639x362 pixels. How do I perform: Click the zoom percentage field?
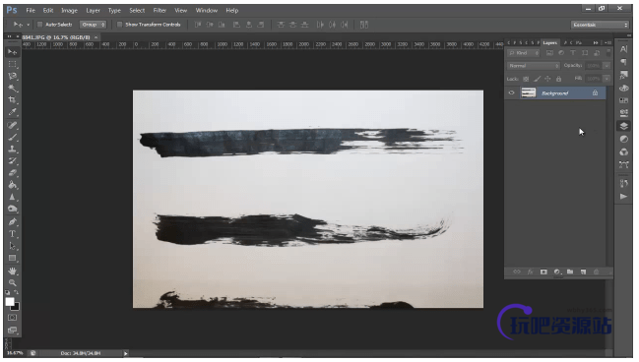point(15,353)
